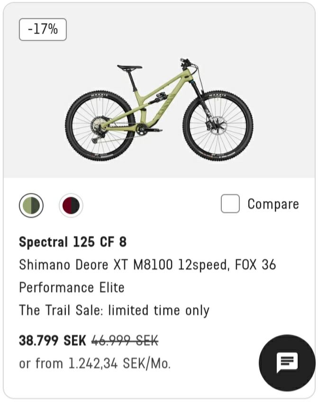Open the live chat bubble icon
This screenshot has height=402, width=318.
click(x=287, y=363)
